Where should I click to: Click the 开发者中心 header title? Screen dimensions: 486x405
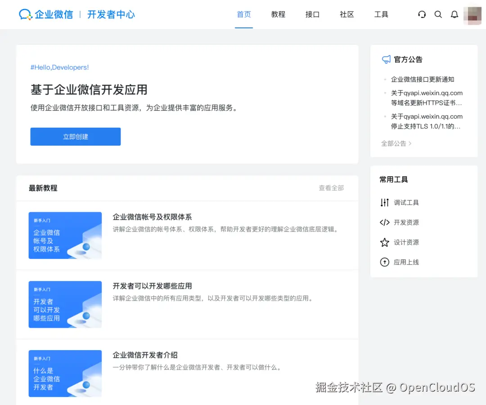coord(111,14)
